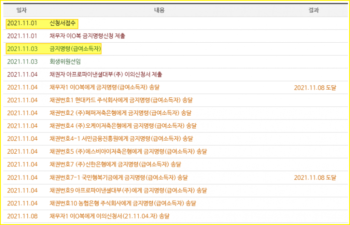Click the 일자 column header
The width and height of the screenshot is (350, 225).
21,10
